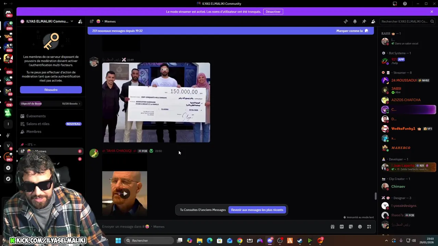
Task: Toggle the member list icon
Action: tap(373, 21)
